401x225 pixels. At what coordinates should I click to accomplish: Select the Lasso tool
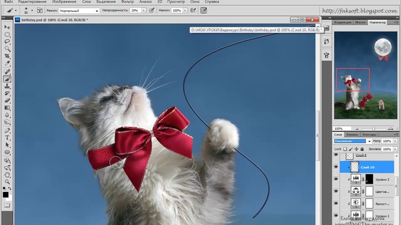(7, 42)
